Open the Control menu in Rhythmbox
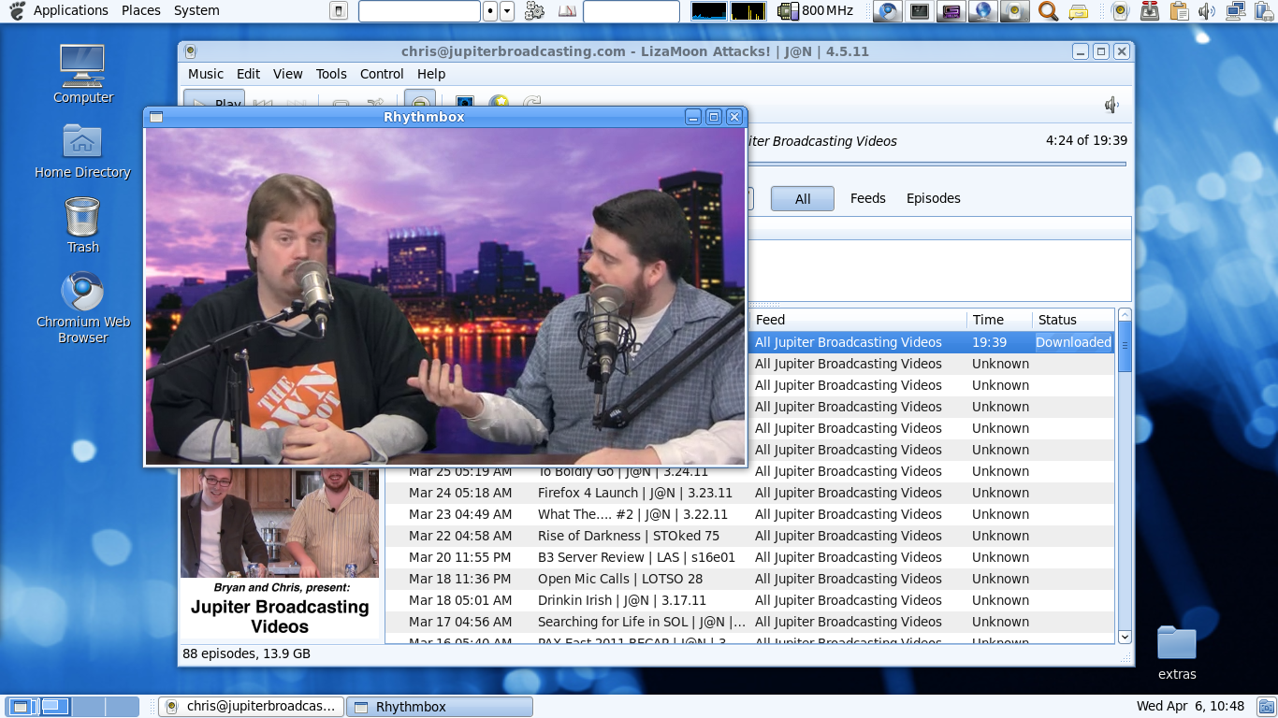 [382, 74]
